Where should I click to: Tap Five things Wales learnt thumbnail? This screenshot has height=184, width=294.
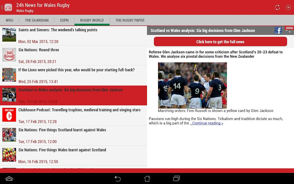9,155
